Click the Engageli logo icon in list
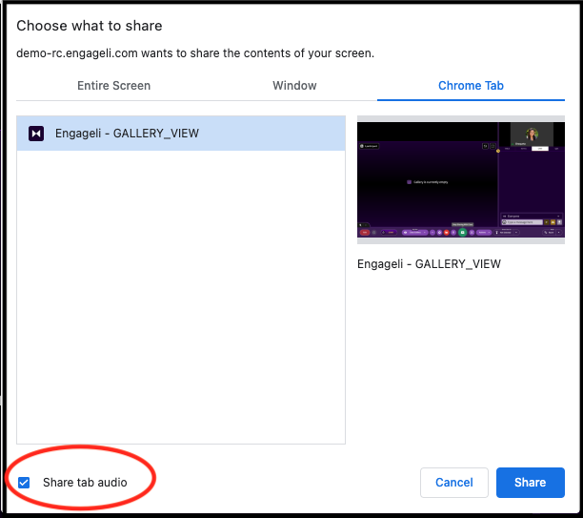 pyautogui.click(x=36, y=134)
